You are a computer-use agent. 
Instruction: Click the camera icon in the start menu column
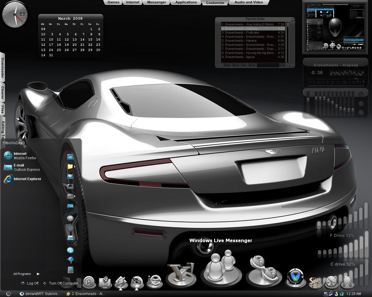tap(70, 186)
